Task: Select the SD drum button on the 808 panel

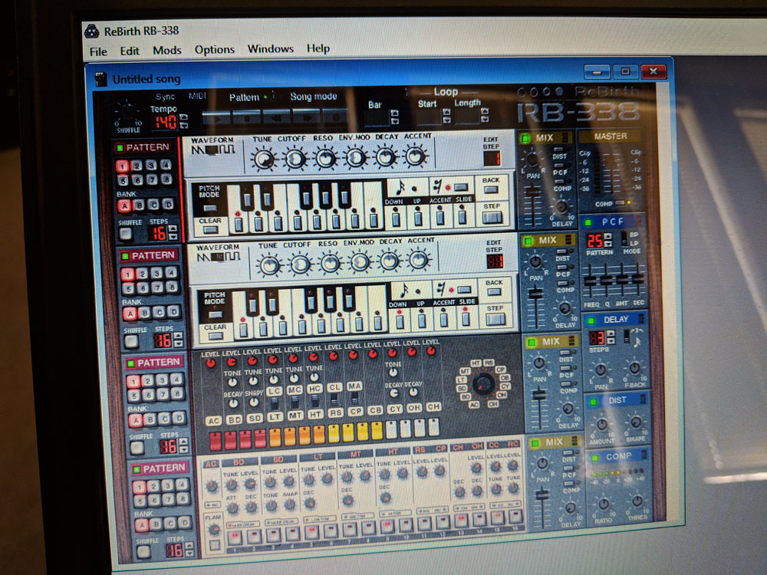Action: pyautogui.click(x=255, y=418)
